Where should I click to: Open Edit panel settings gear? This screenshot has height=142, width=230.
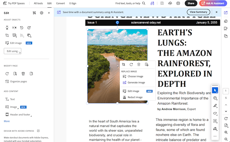(42, 13)
